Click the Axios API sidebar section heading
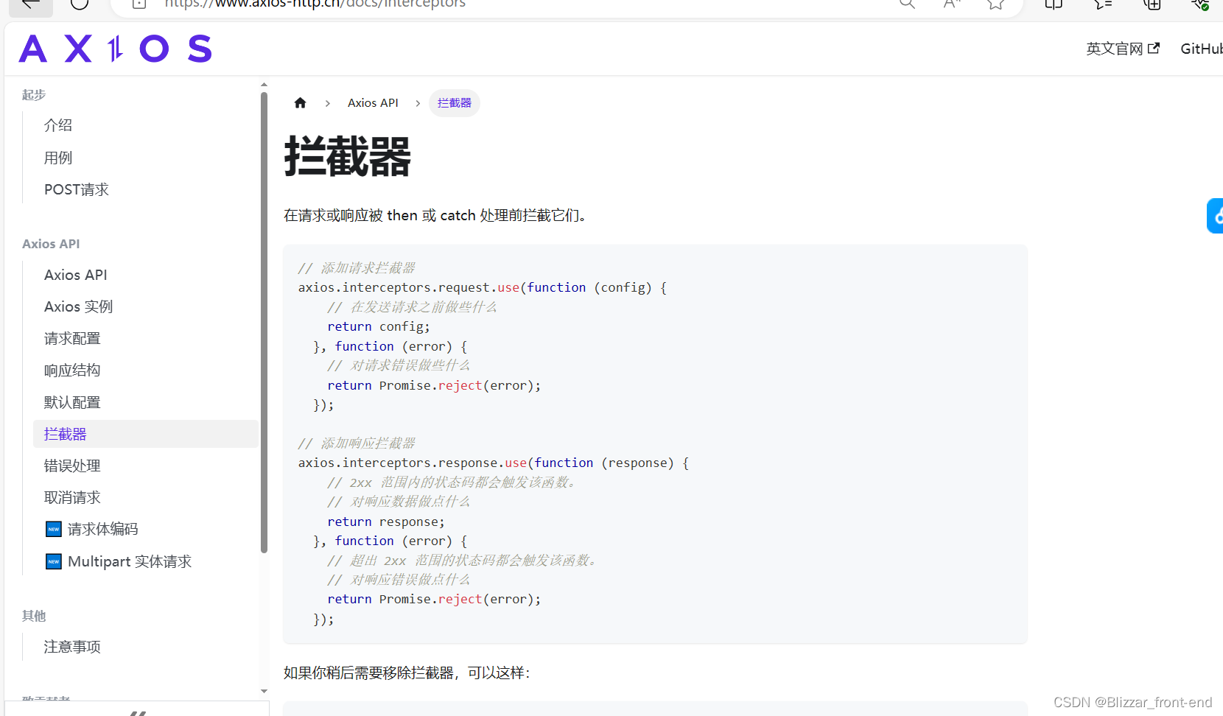Viewport: 1223px width, 716px height. click(x=51, y=244)
